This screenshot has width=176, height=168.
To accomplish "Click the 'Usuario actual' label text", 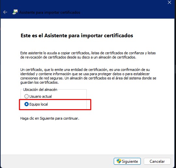I will (x=40, y=96).
